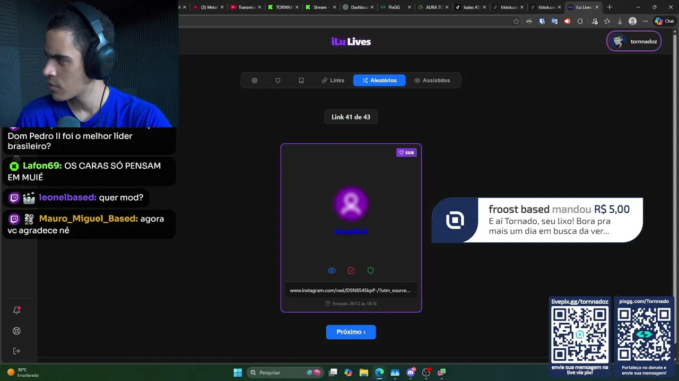Open Task View on the taskbar
Screen dimensions: 679x381
(x=333, y=373)
